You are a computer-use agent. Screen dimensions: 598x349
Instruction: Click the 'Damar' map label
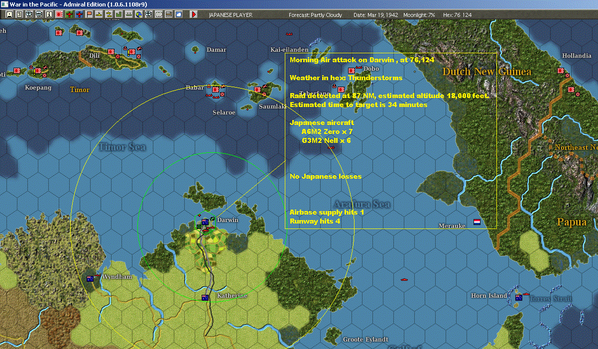(x=217, y=50)
